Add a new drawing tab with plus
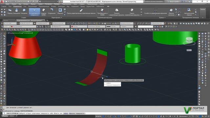 [47, 20]
